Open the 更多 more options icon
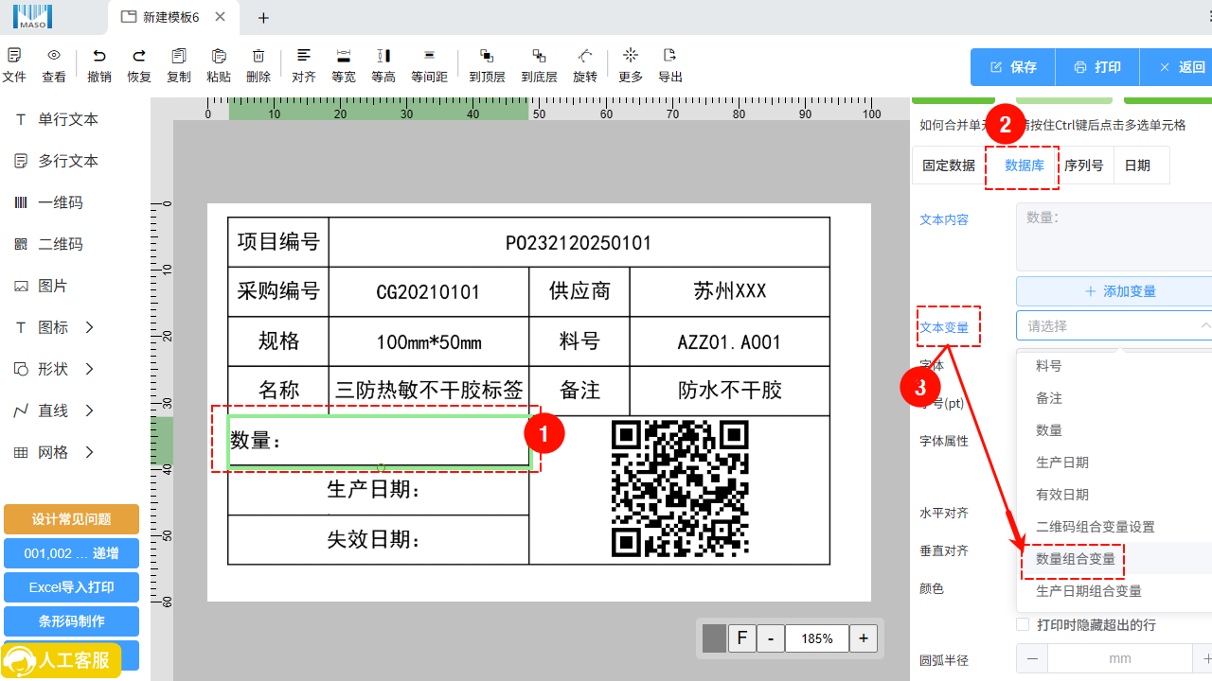The height and width of the screenshot is (681, 1212). (631, 56)
